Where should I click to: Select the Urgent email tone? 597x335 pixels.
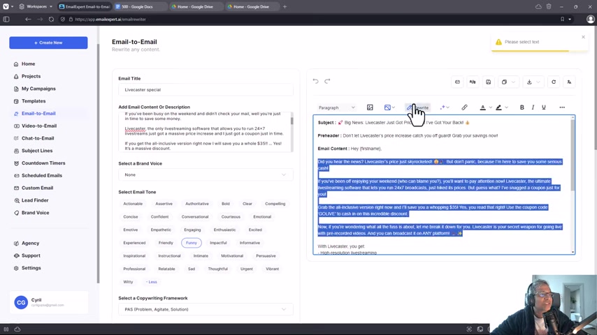point(246,269)
